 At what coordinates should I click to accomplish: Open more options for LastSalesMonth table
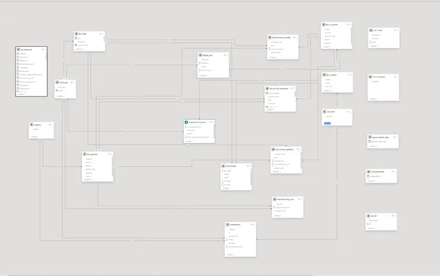click(396, 172)
